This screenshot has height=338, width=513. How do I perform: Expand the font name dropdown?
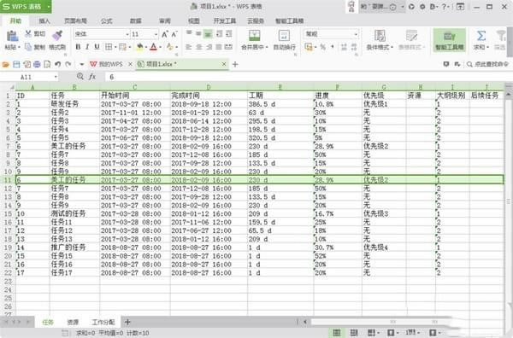click(127, 34)
